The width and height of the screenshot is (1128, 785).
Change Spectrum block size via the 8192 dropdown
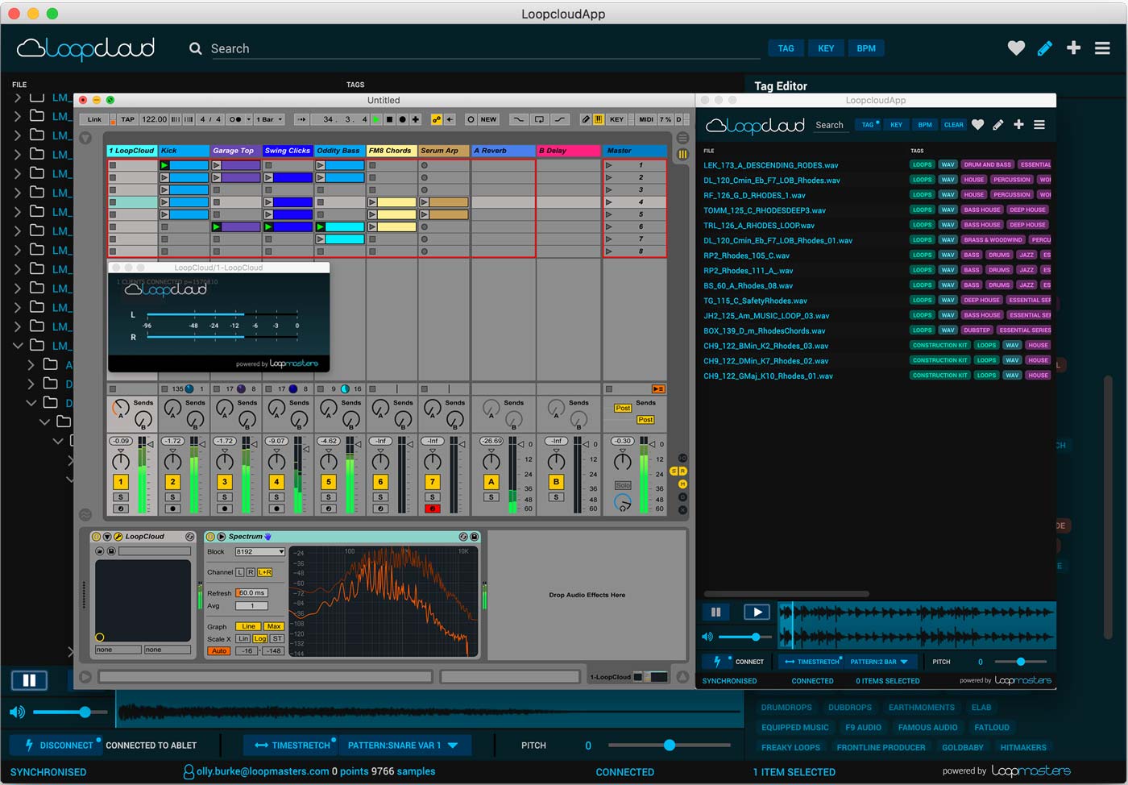259,551
